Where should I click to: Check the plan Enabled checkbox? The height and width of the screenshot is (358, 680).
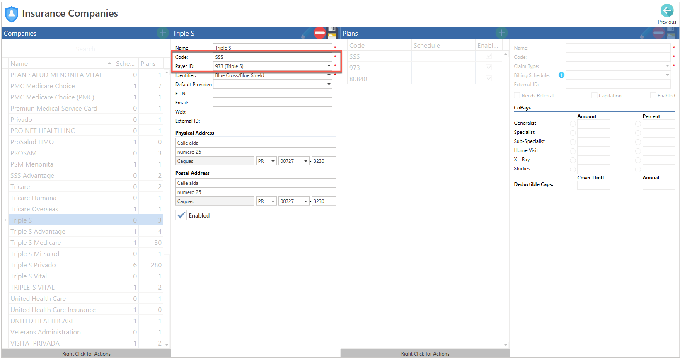pos(653,95)
